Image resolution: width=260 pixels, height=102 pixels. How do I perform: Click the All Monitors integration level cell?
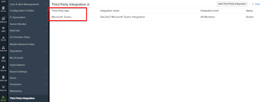208,17
